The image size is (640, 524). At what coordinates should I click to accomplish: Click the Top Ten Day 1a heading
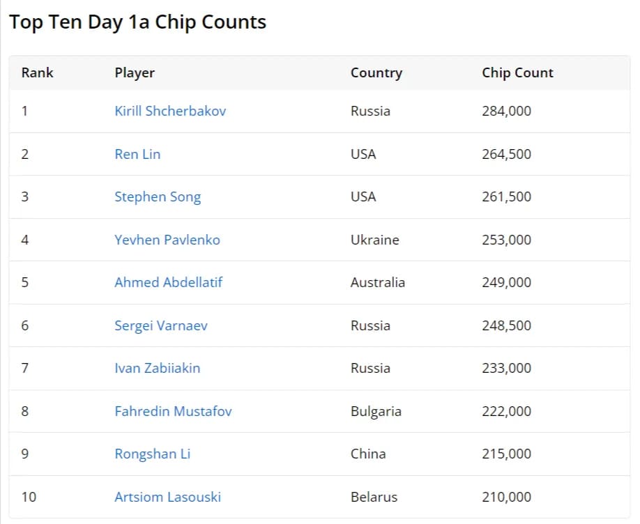pos(137,22)
